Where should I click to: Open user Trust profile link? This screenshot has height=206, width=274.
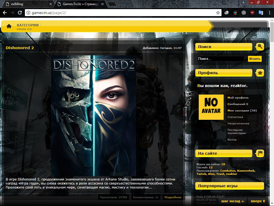coord(220,174)
